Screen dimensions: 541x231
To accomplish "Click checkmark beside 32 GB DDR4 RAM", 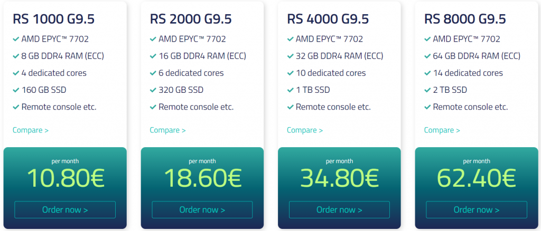I will tap(290, 56).
